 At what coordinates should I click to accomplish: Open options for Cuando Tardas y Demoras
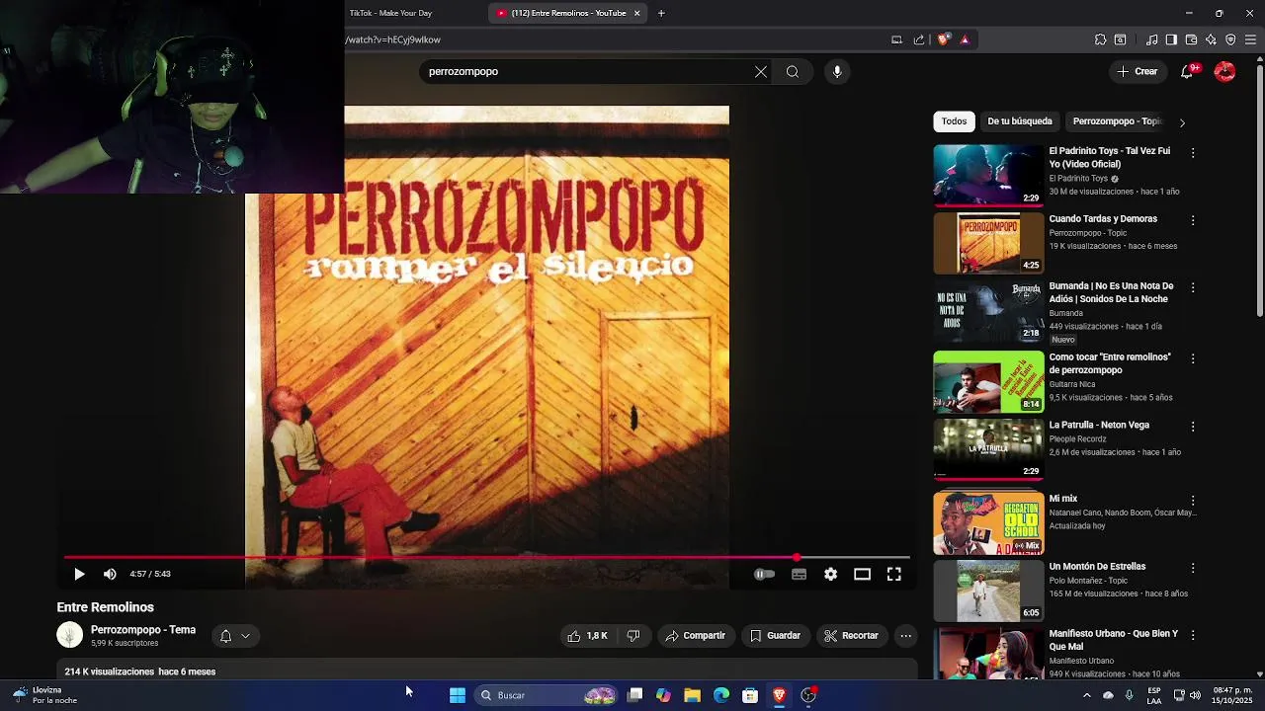click(1193, 220)
